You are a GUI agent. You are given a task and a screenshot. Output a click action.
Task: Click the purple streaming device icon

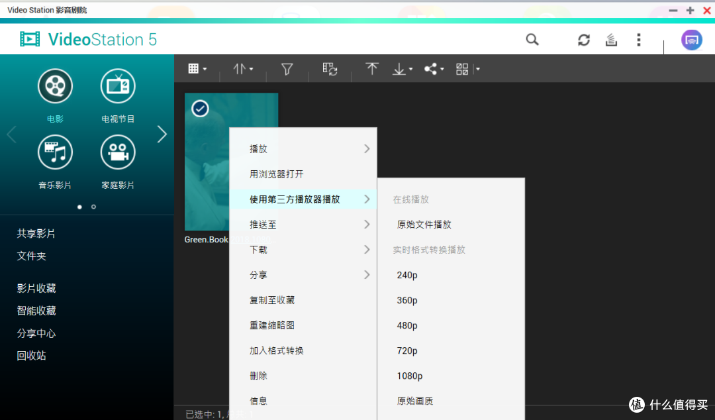click(691, 40)
